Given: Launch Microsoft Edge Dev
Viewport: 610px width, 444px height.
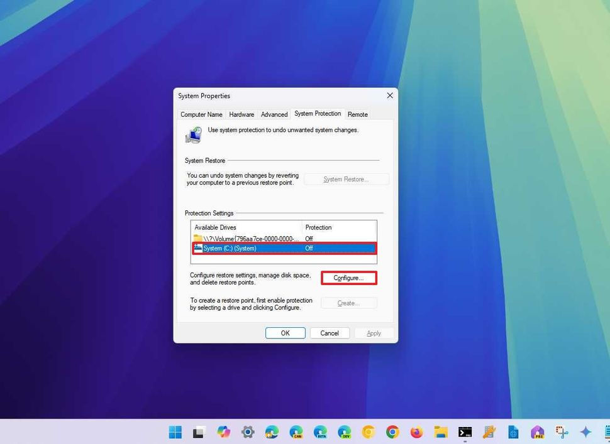Looking at the screenshot, I should [x=344, y=432].
